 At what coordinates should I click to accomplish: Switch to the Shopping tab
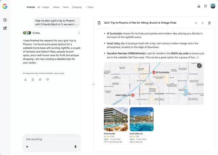pyautogui.click(x=77, y=7)
